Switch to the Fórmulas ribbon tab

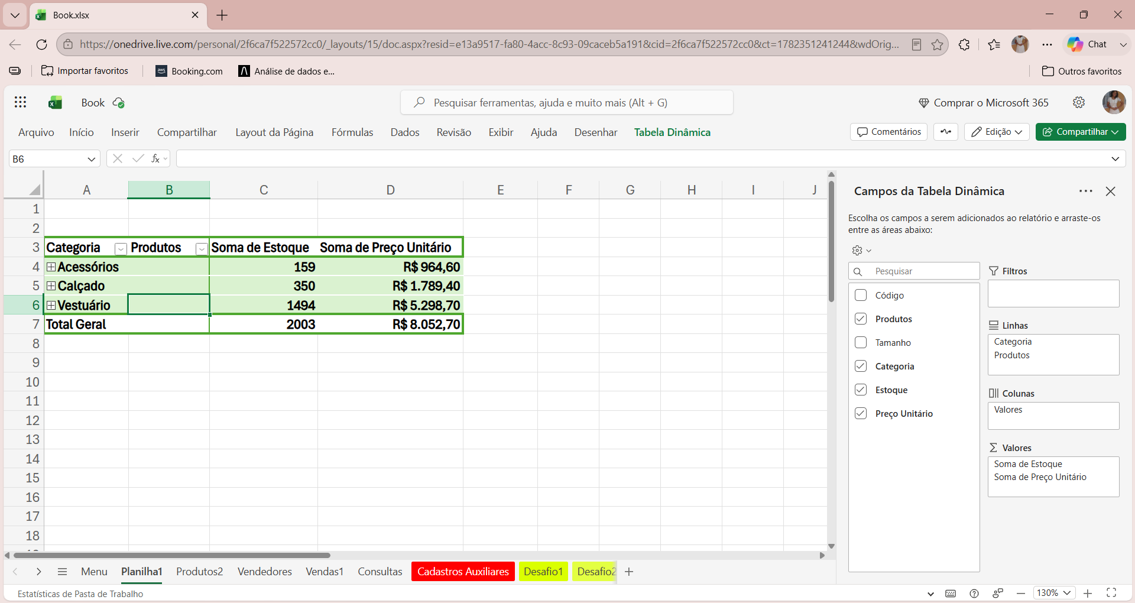[352, 132]
